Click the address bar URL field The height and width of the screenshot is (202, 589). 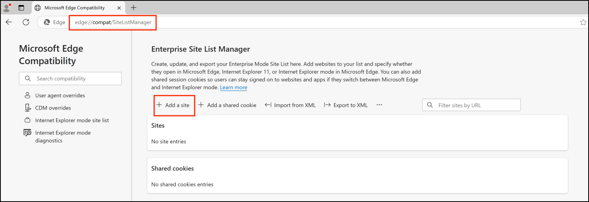point(113,23)
